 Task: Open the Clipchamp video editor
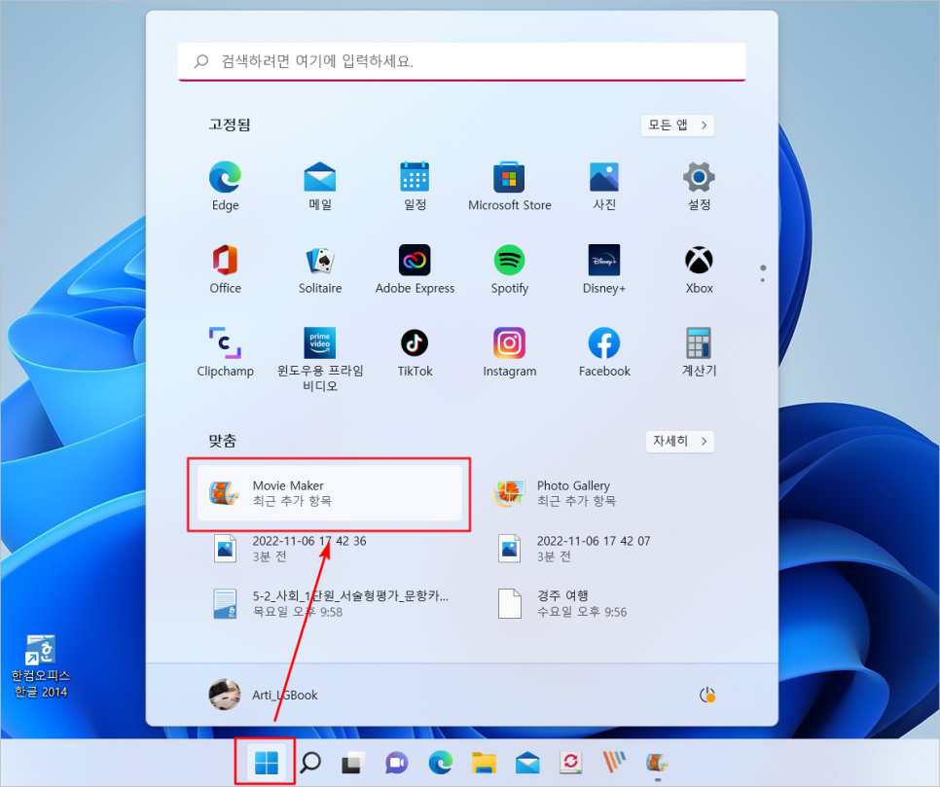point(225,352)
